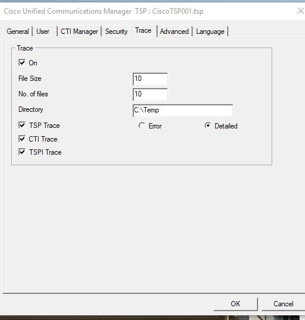Uncheck the TSP Trace checkbox
Viewport: 305px width, 320px height.
[22, 125]
